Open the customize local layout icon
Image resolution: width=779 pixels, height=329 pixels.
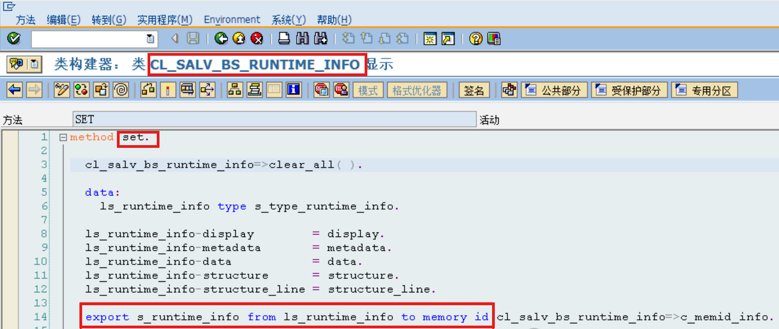(494, 38)
